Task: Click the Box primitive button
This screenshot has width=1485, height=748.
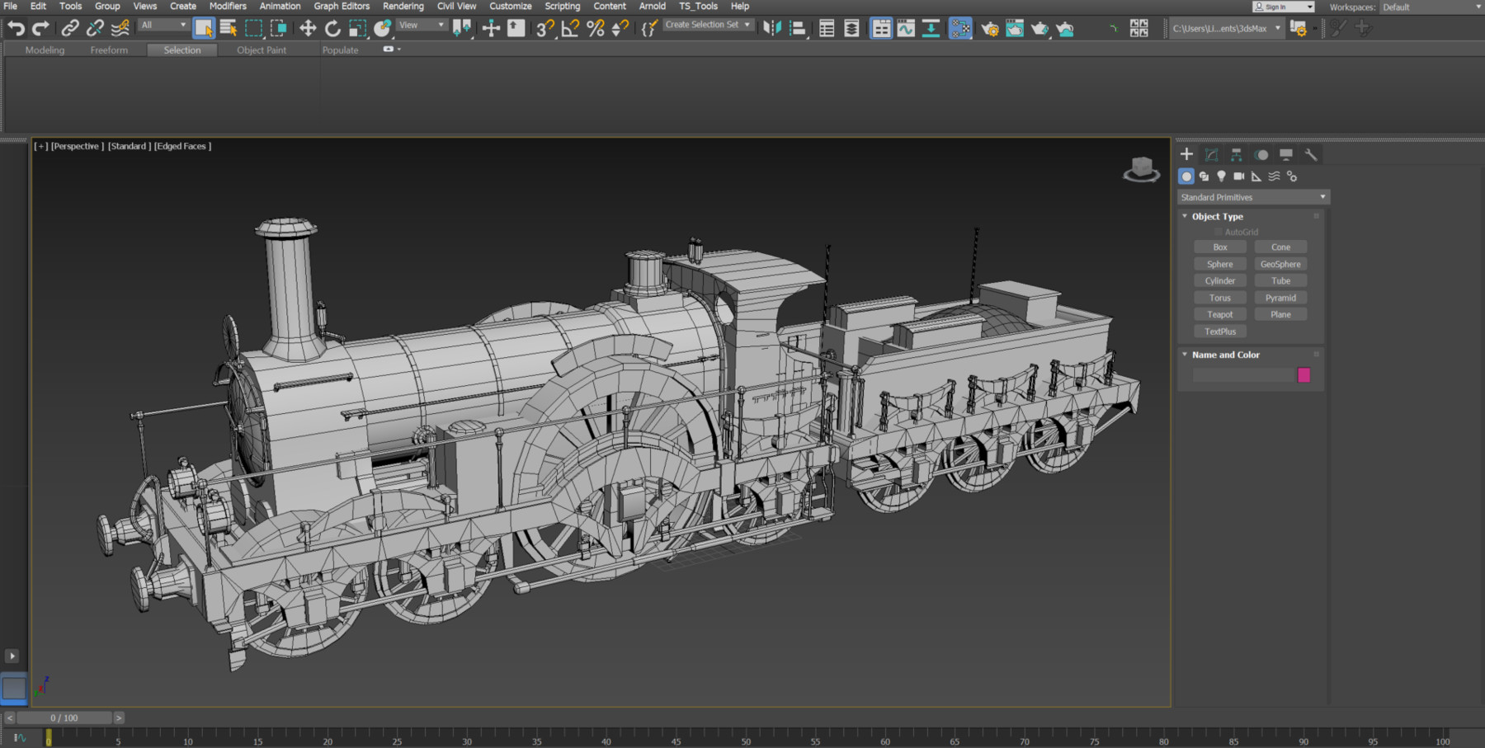Action: (x=1219, y=247)
